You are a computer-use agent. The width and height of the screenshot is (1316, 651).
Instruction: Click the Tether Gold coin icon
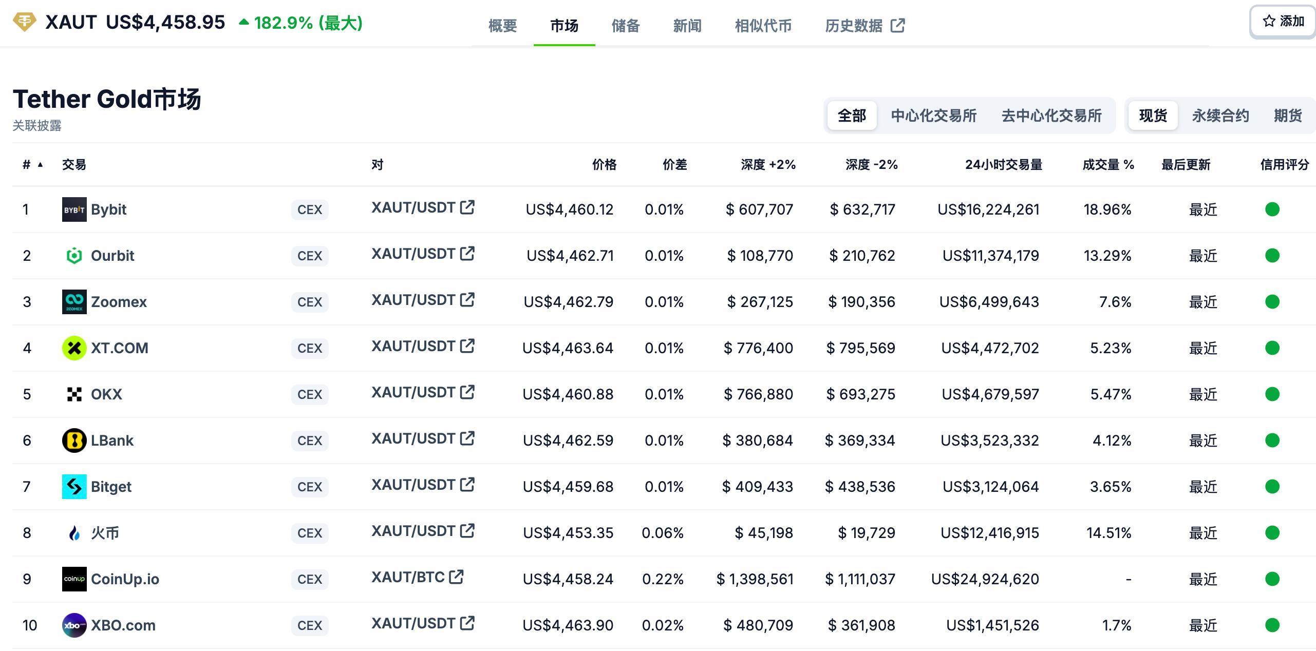pos(24,22)
